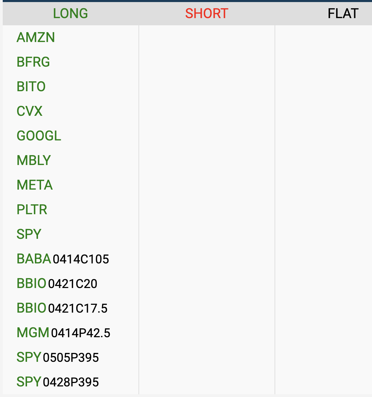Open the GOOGL long position

(39, 136)
